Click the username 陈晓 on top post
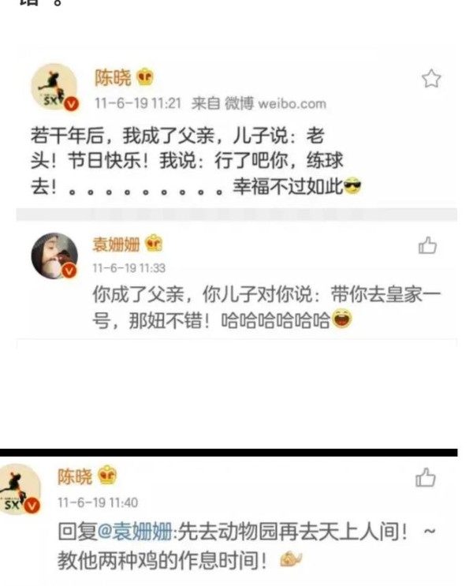 pyautogui.click(x=113, y=78)
